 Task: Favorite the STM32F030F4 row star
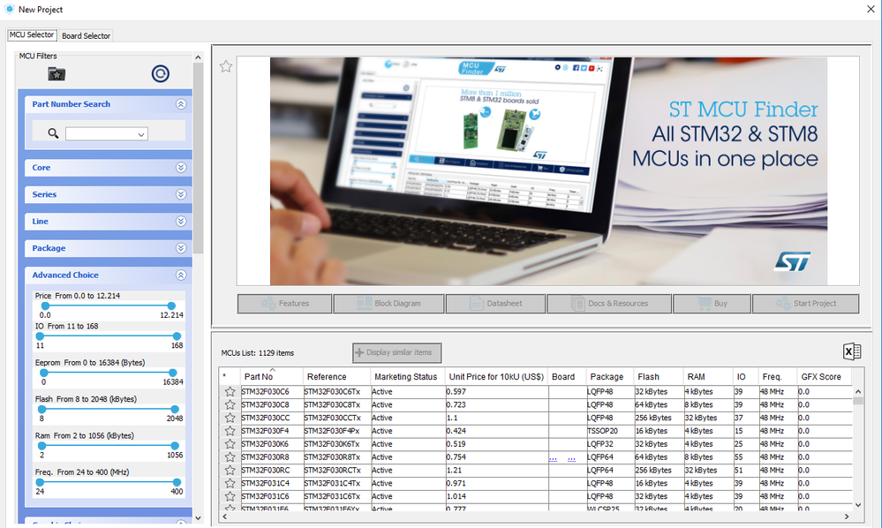coord(230,431)
